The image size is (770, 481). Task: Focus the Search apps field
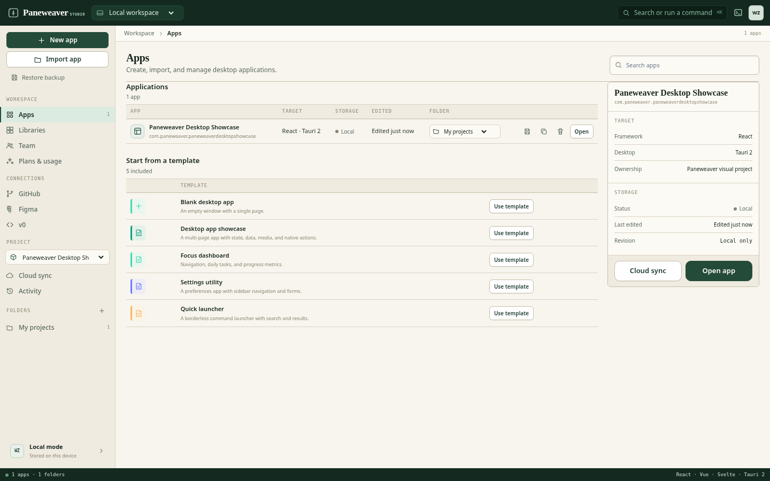pyautogui.click(x=684, y=65)
